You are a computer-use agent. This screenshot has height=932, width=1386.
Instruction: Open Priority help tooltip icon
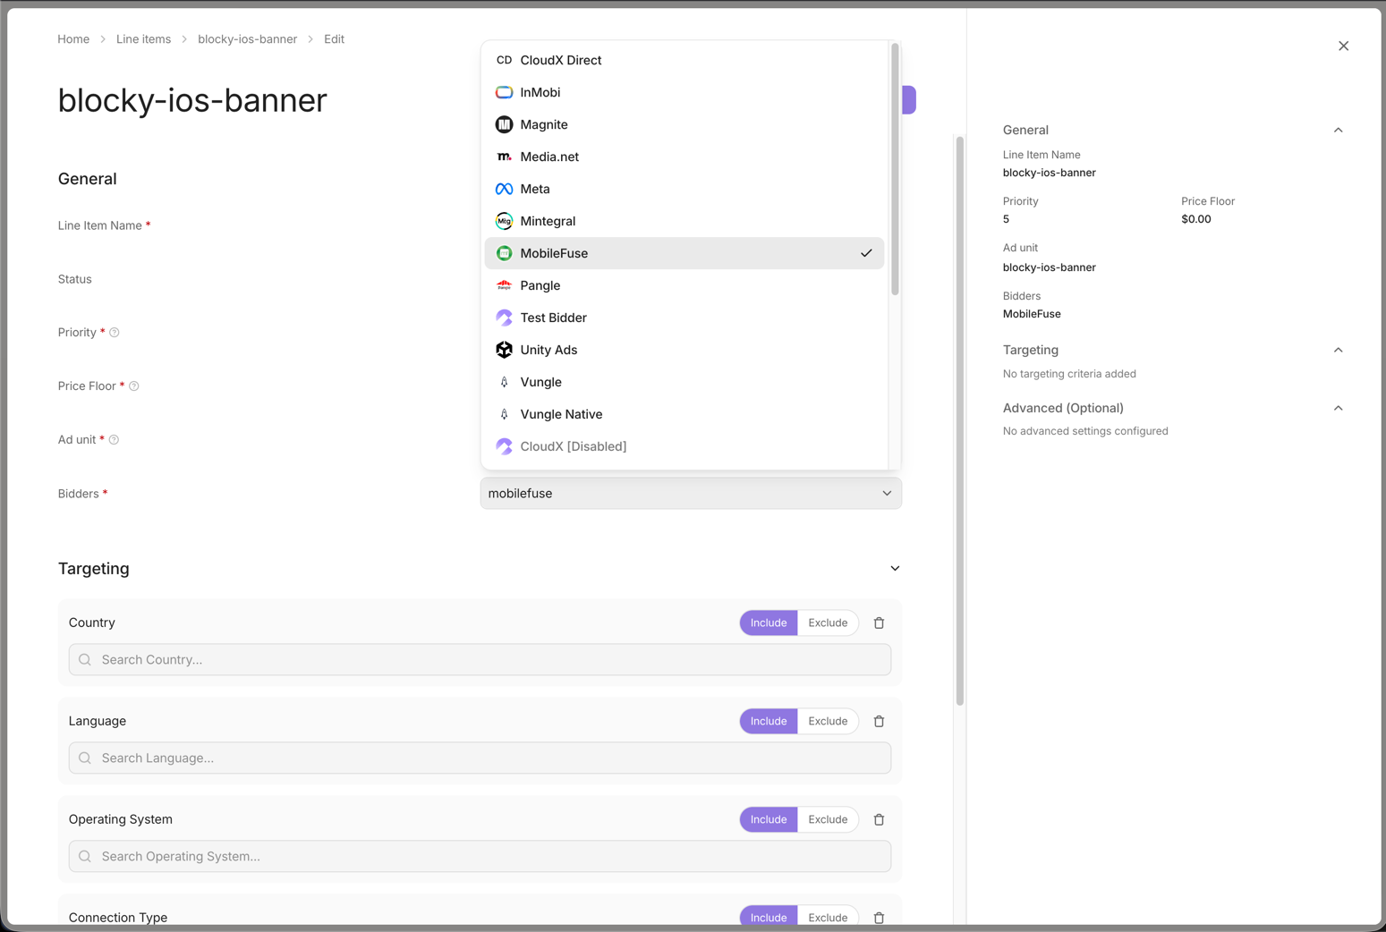pyautogui.click(x=115, y=333)
